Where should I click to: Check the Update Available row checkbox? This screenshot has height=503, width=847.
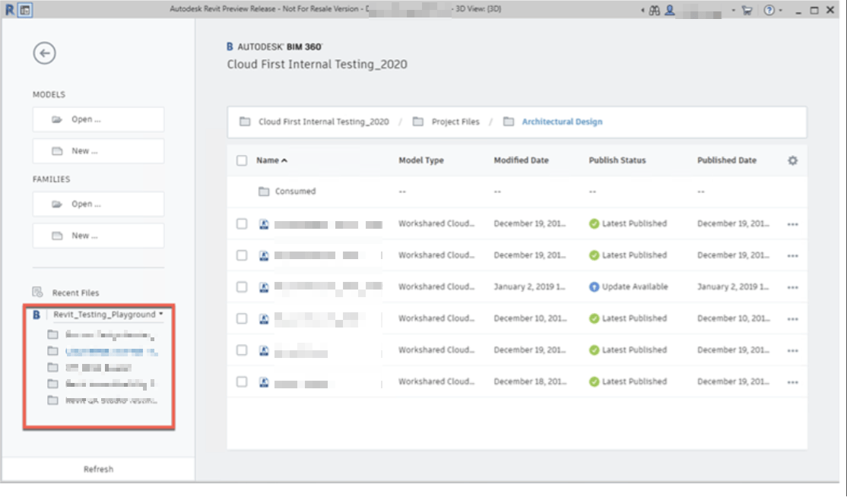tap(242, 286)
